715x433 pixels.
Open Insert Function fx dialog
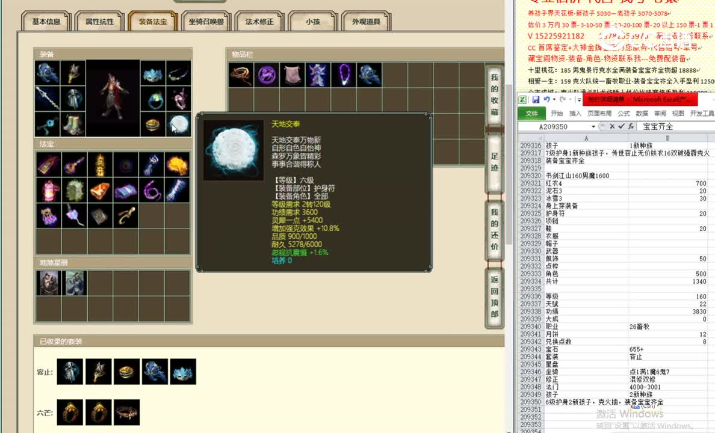click(x=631, y=126)
